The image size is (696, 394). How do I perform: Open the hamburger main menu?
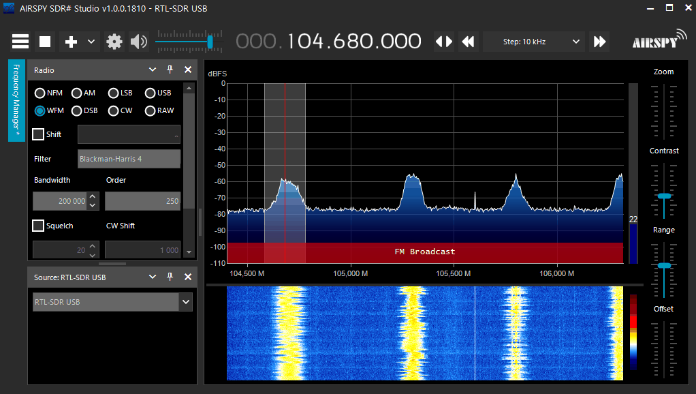pyautogui.click(x=20, y=42)
